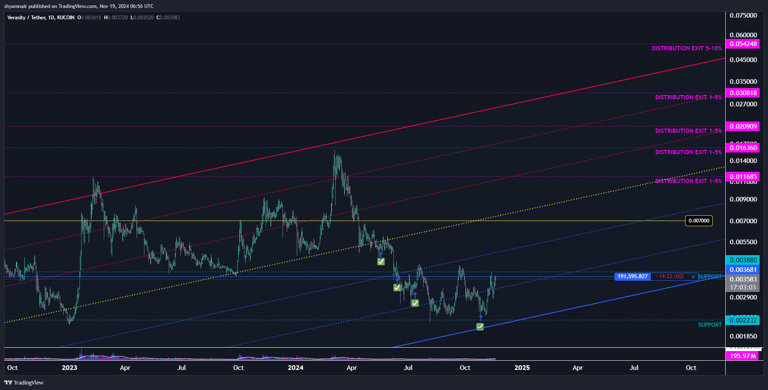The height and width of the screenshot is (390, 768).
Task: Click DISTRIBUTION EXIT 1-5% label under 0.016360 line
Action: click(688, 152)
